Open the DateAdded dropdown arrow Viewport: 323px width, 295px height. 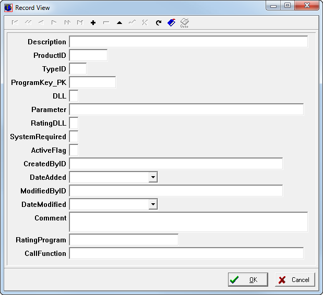coord(152,178)
